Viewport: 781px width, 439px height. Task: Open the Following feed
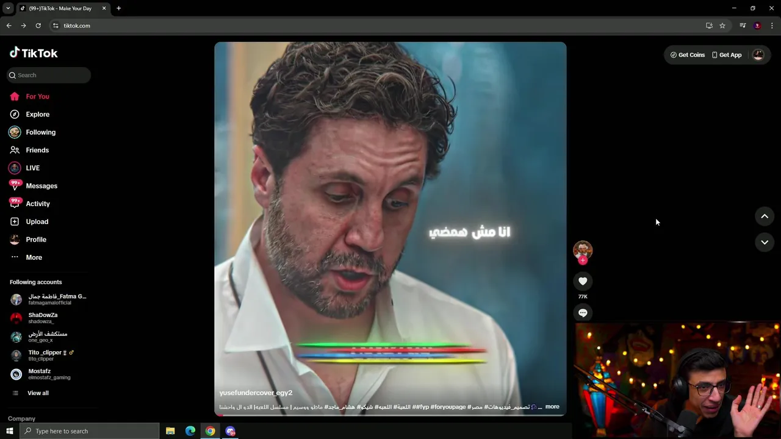[x=40, y=132]
